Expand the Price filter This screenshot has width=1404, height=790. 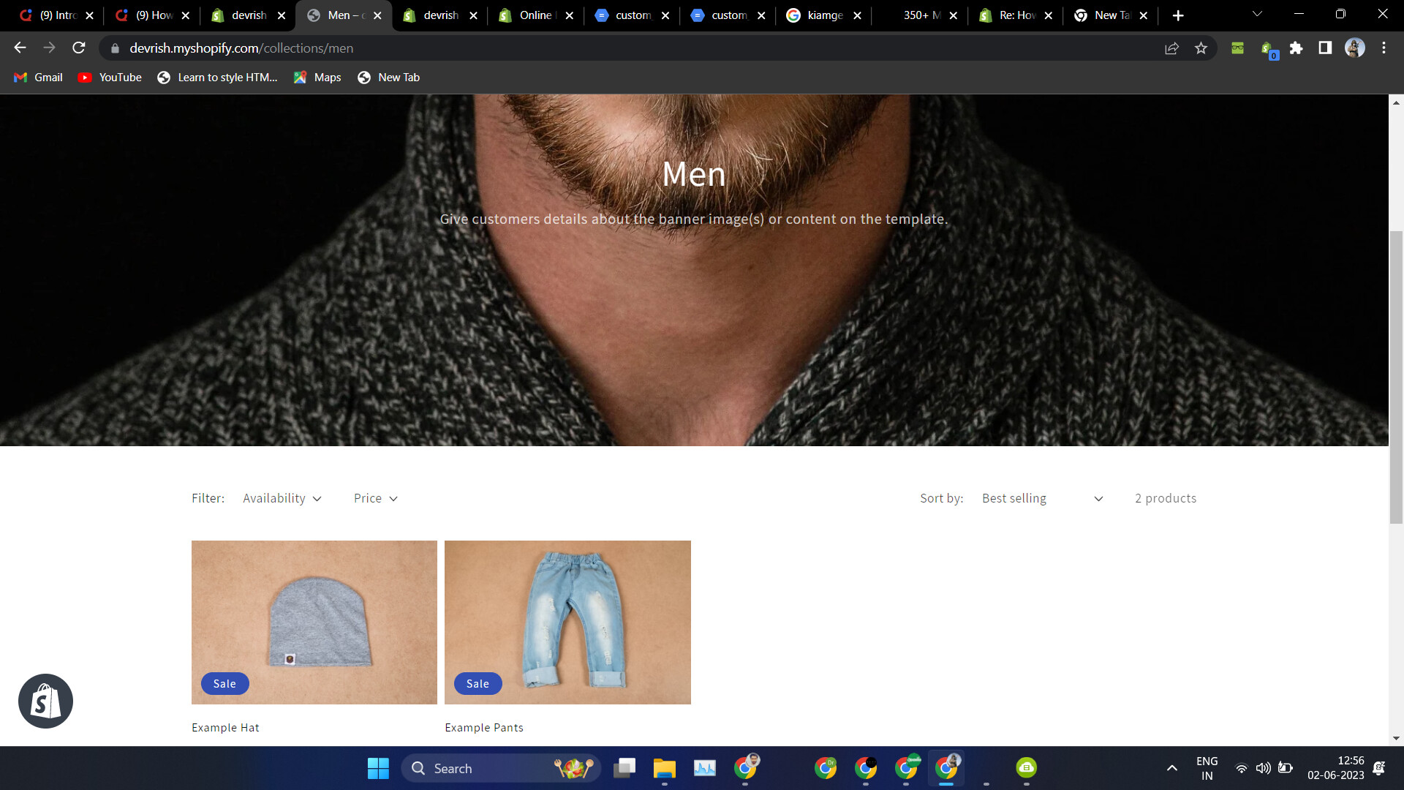[x=375, y=498]
